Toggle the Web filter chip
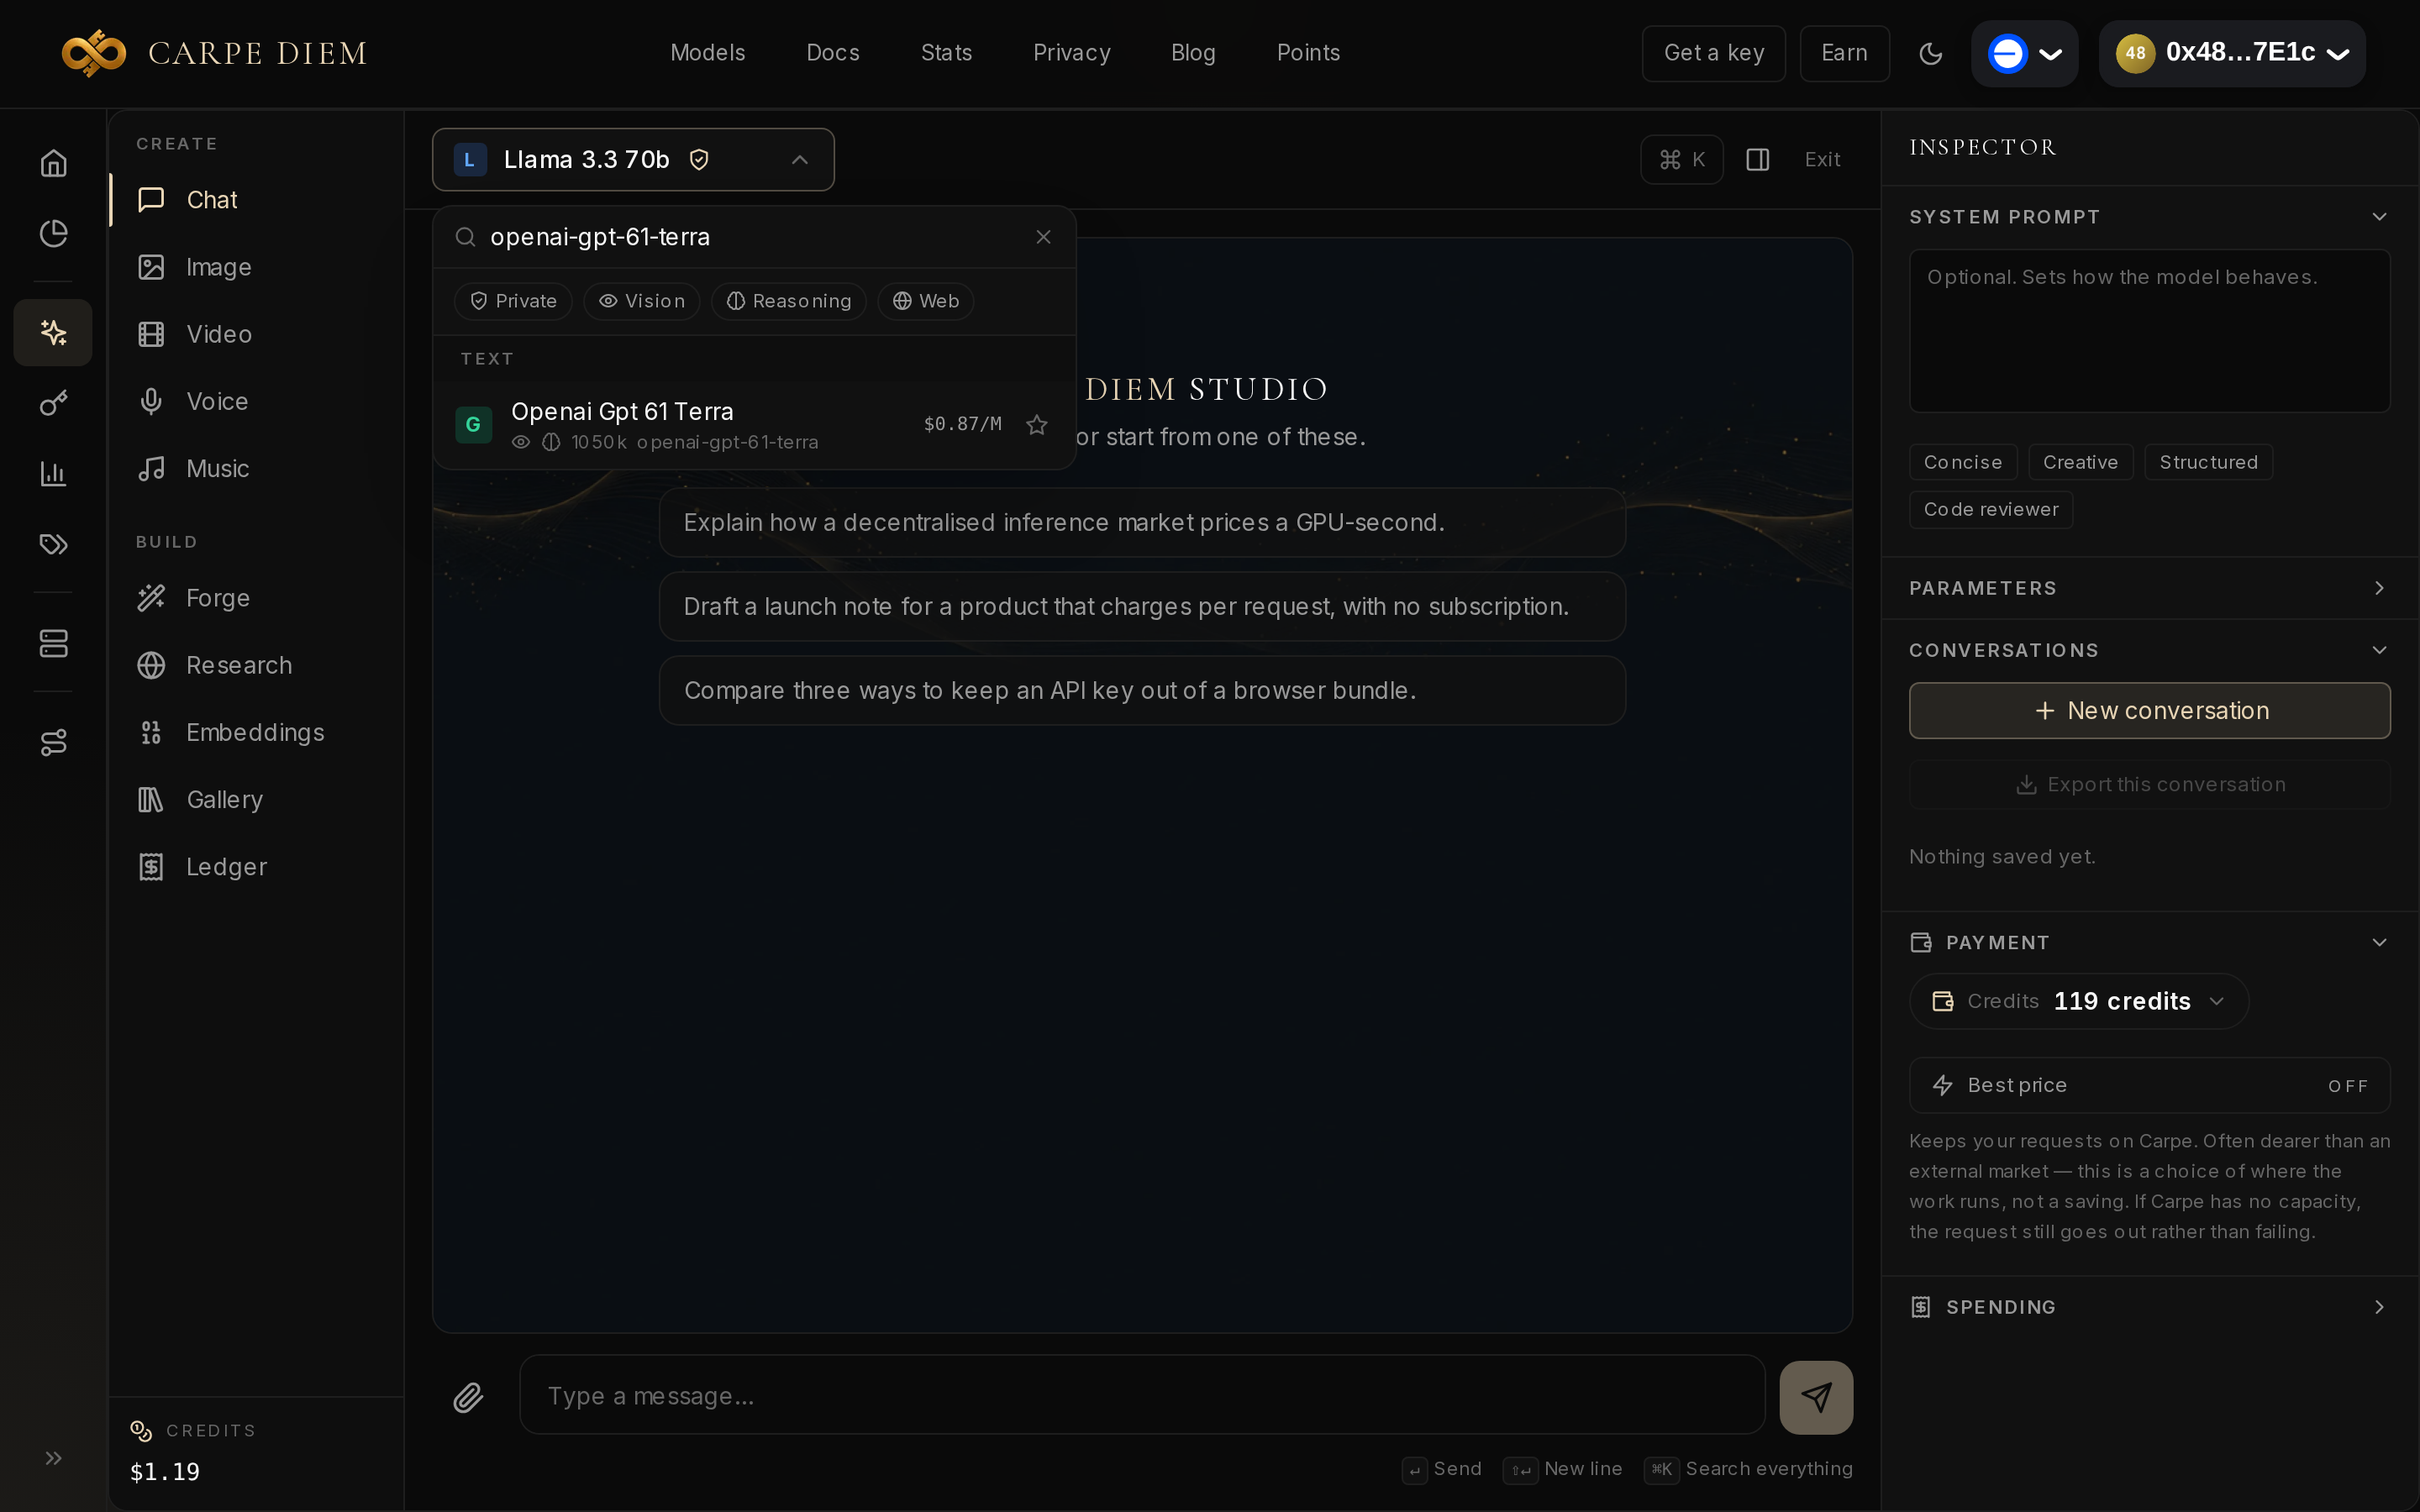 point(925,301)
